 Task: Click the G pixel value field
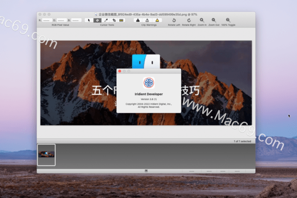[61, 20]
